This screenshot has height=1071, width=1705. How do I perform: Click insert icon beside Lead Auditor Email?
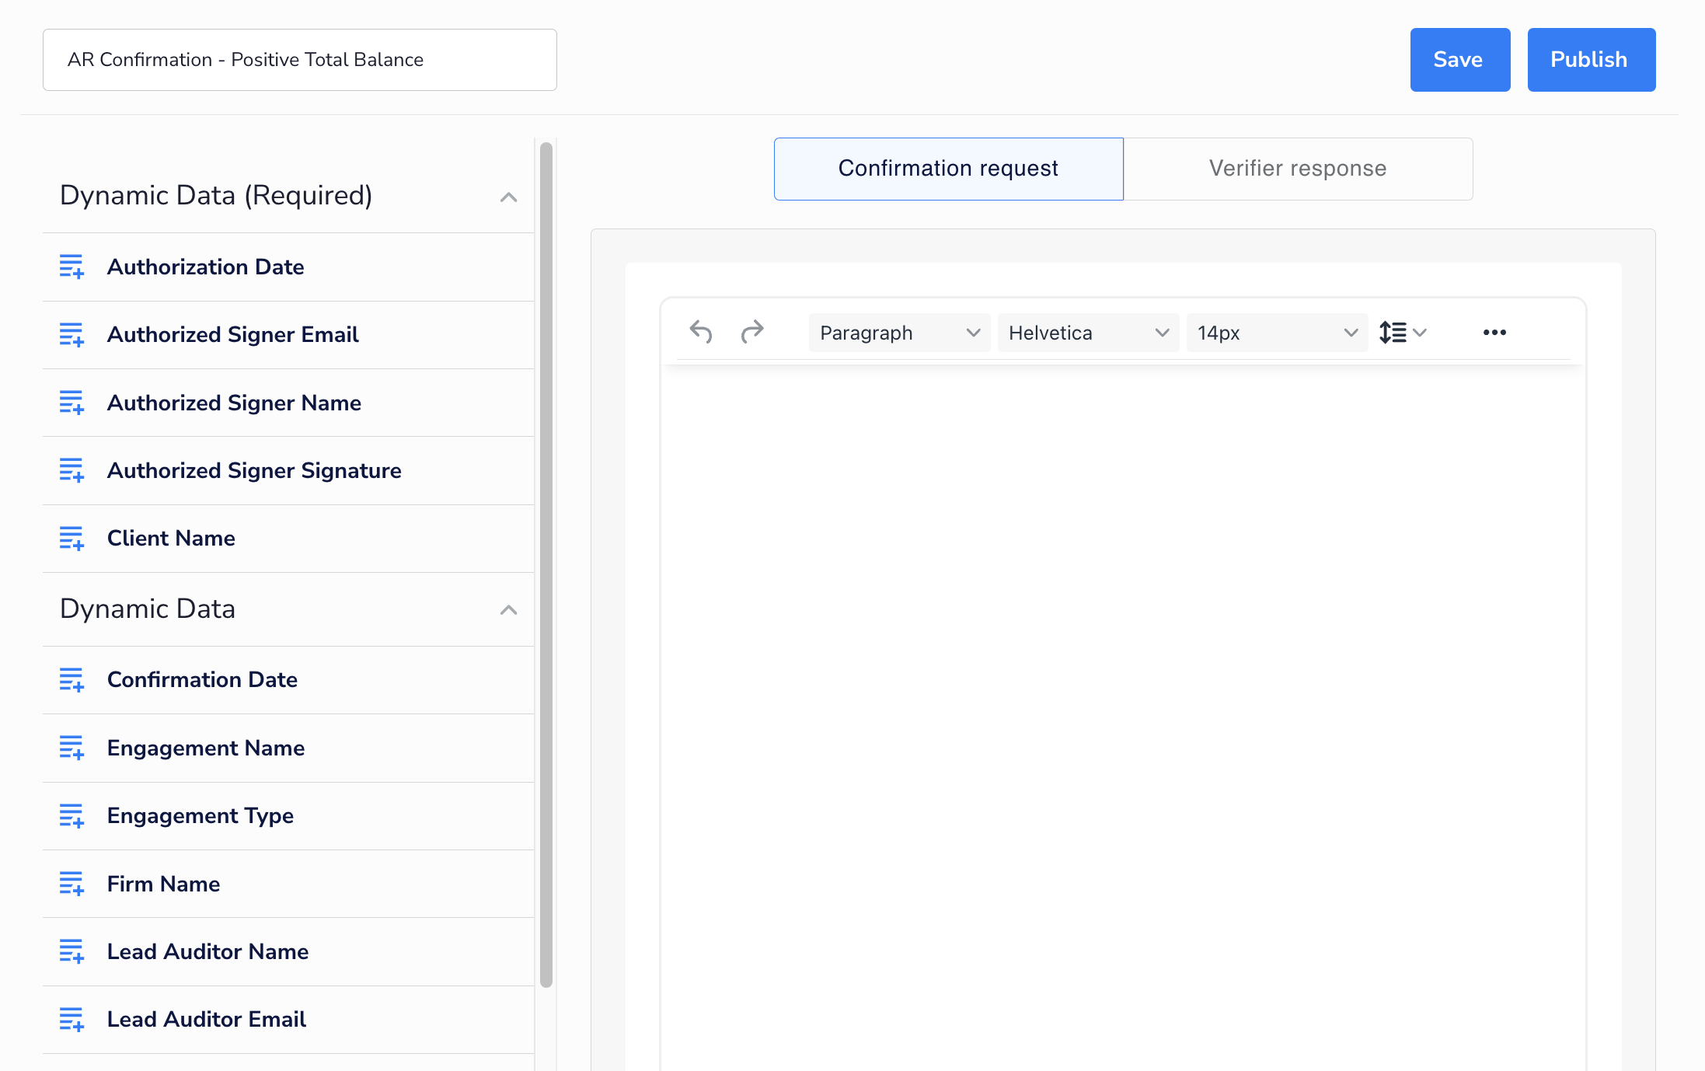pyautogui.click(x=71, y=1020)
